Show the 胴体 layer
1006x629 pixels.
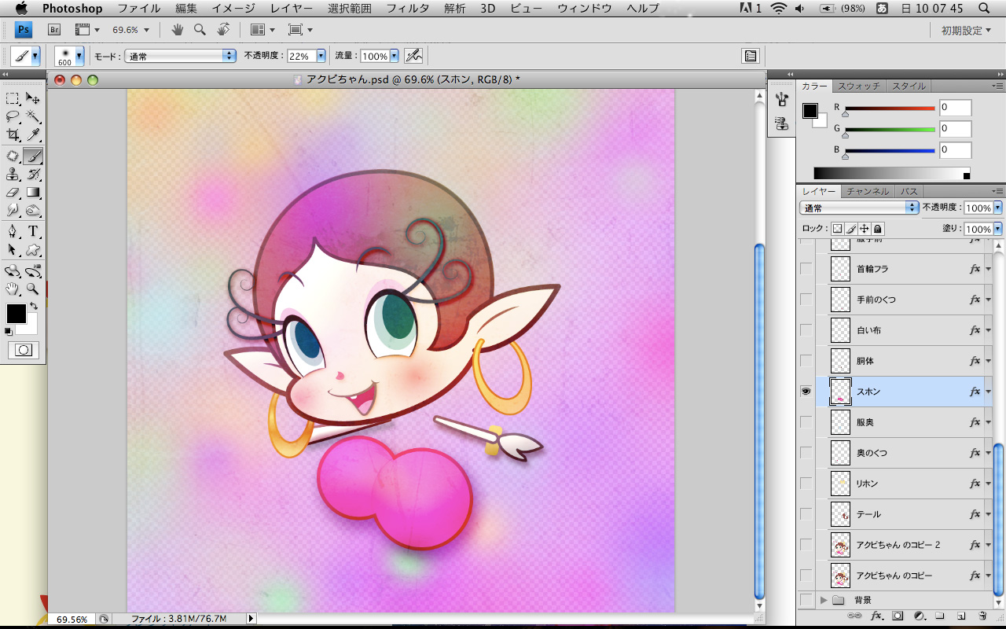click(x=806, y=361)
